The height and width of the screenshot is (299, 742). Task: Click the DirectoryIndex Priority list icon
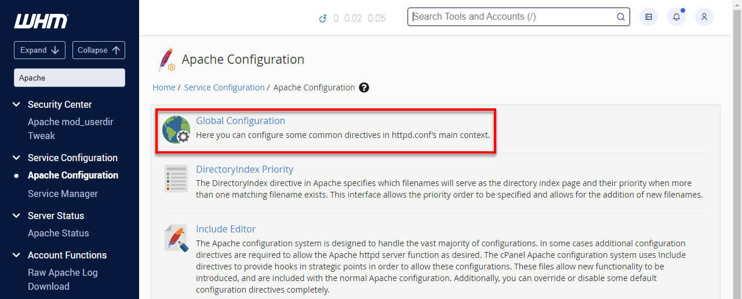click(176, 178)
